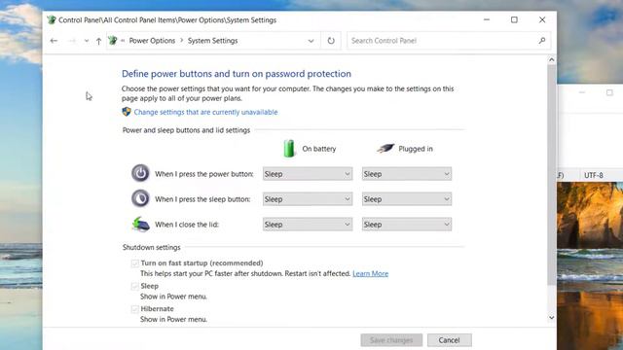Screen dimensions: 623x350
Task: Click the Cancel button
Action: point(450,340)
